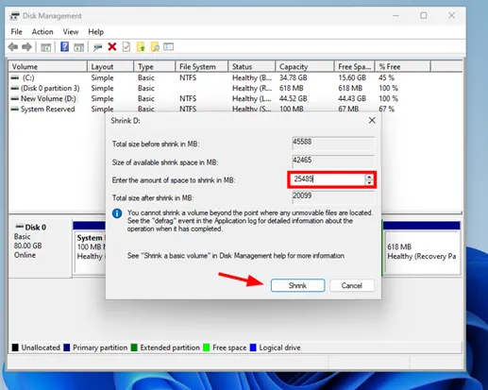The image size is (488, 390).
Task: Open the Action menu
Action: pyautogui.click(x=42, y=32)
